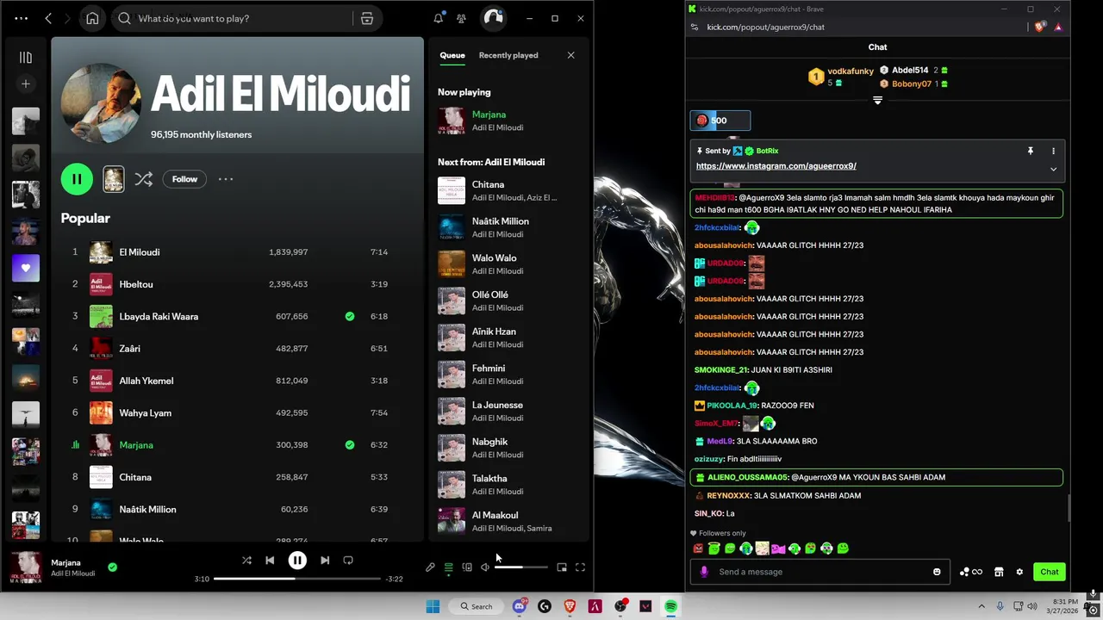Image resolution: width=1103 pixels, height=620 pixels.
Task: Open pinned Instagram link in chat
Action: [776, 166]
